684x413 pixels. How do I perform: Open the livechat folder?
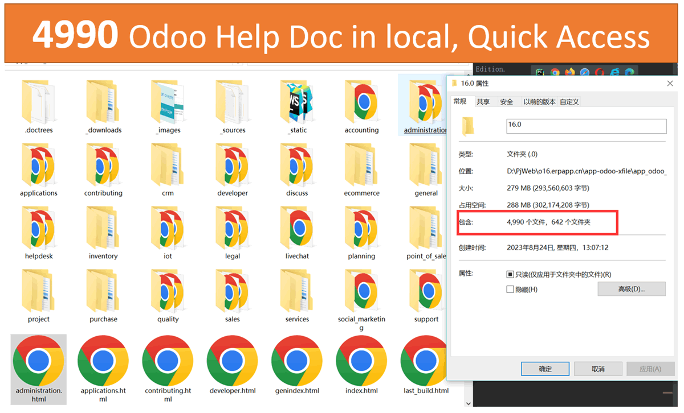click(297, 228)
